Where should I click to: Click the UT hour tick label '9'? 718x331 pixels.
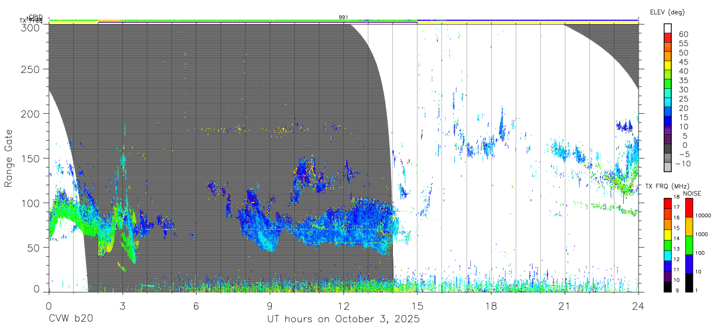click(270, 305)
